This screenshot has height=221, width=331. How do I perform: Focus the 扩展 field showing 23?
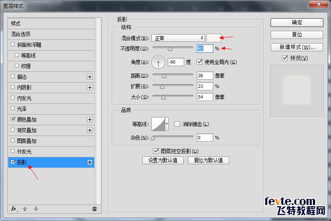click(x=205, y=86)
